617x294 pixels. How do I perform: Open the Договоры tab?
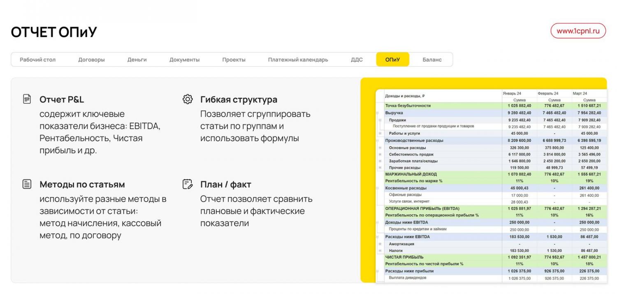click(91, 60)
